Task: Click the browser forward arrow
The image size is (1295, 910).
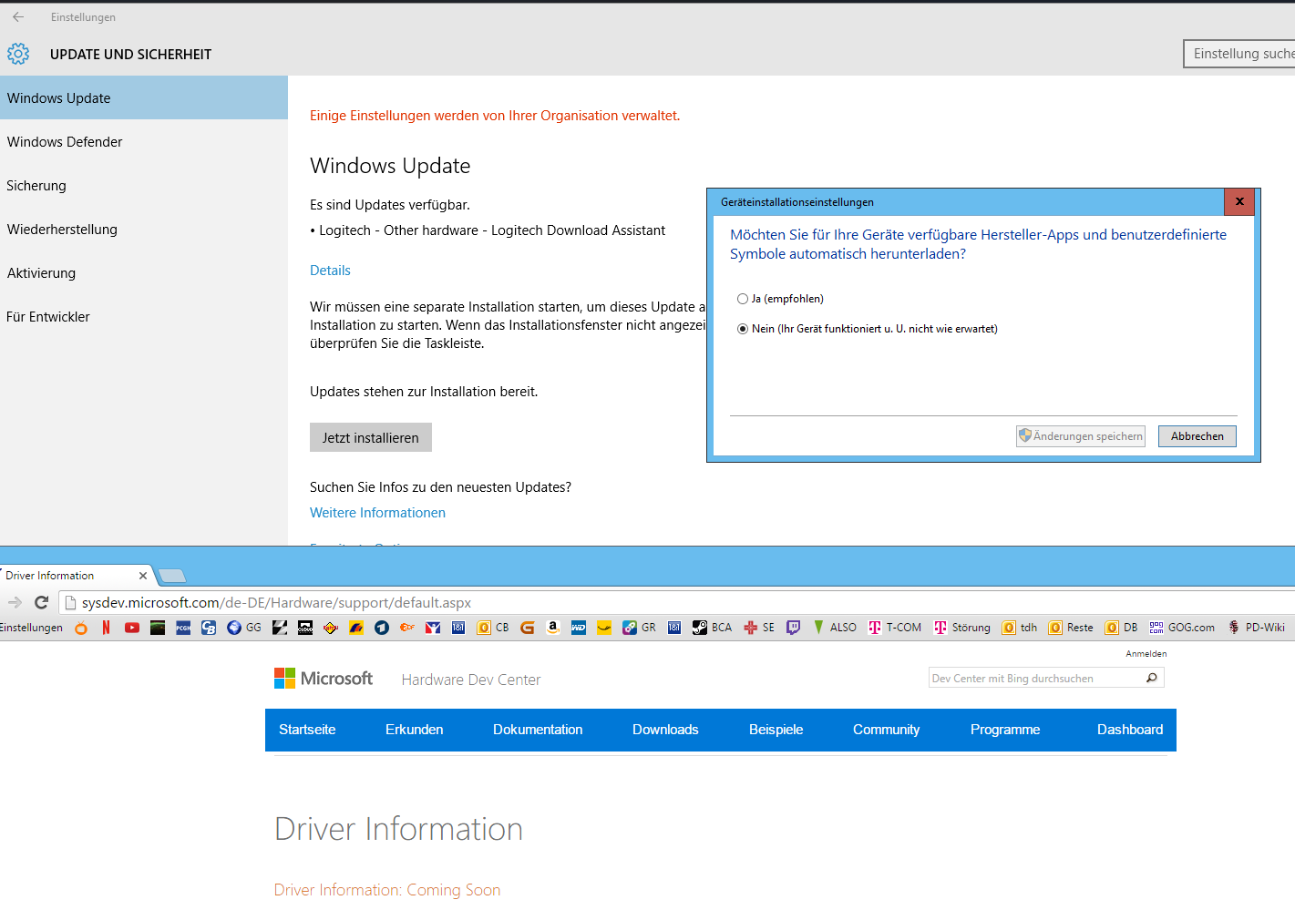Action: (x=15, y=602)
